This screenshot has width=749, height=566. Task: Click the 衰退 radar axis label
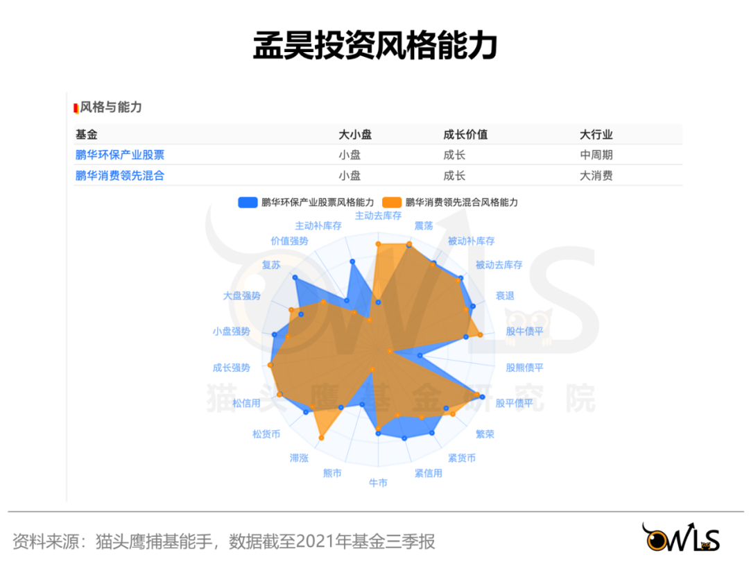point(505,295)
